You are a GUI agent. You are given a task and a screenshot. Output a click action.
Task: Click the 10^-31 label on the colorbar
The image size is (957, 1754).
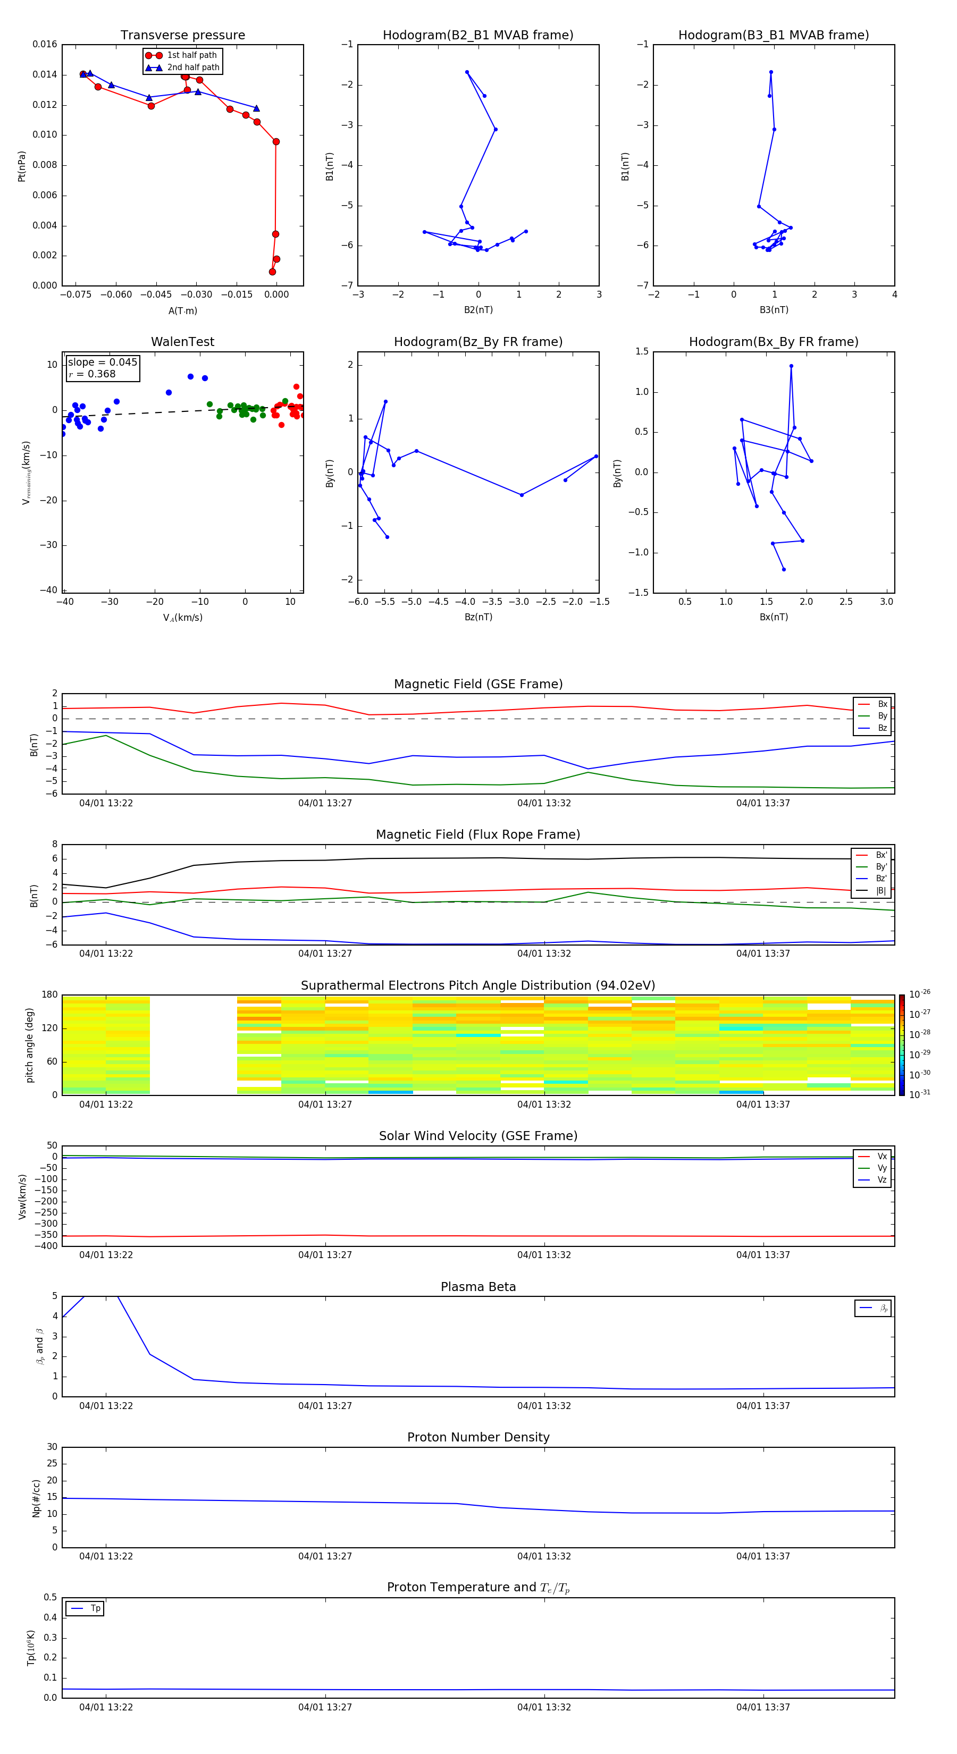(x=920, y=1094)
